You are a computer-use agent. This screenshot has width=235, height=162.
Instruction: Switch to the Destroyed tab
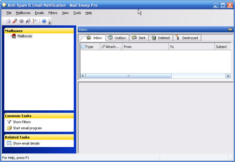(x=187, y=38)
